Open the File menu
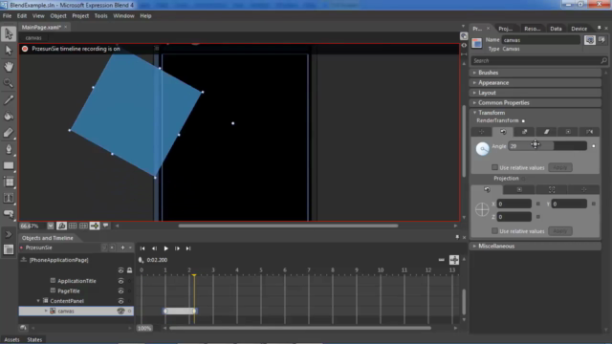 coord(7,16)
